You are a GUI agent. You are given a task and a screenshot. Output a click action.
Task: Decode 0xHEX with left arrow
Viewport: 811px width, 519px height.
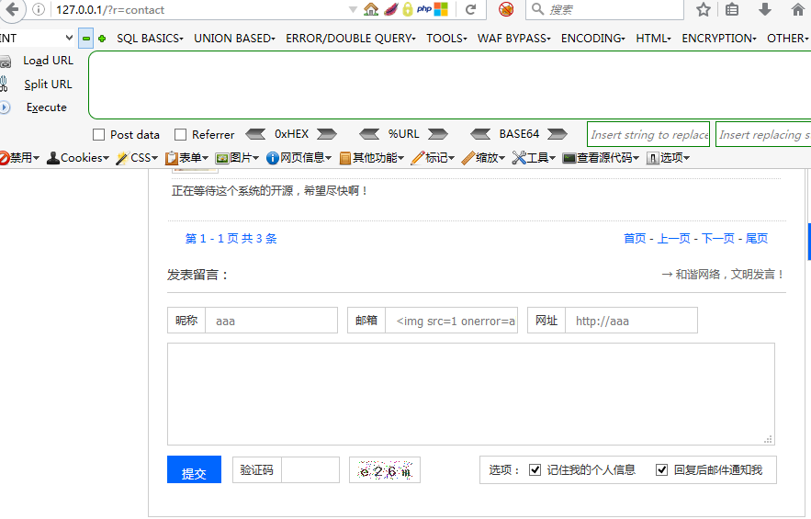click(x=255, y=134)
